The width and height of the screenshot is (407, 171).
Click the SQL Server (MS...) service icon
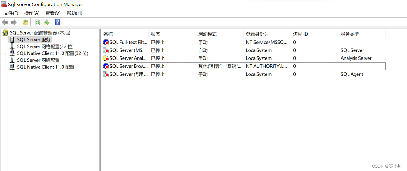(106, 50)
